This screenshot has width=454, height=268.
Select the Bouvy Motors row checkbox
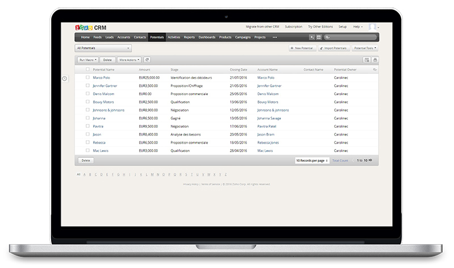point(87,102)
